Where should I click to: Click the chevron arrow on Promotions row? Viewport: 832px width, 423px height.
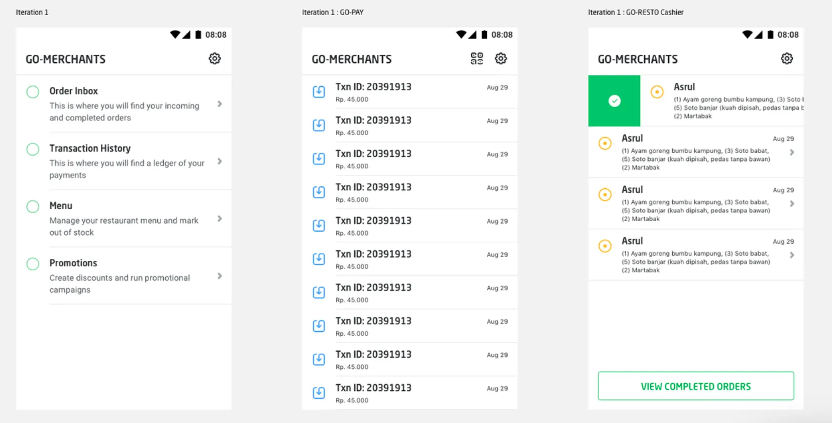(220, 276)
